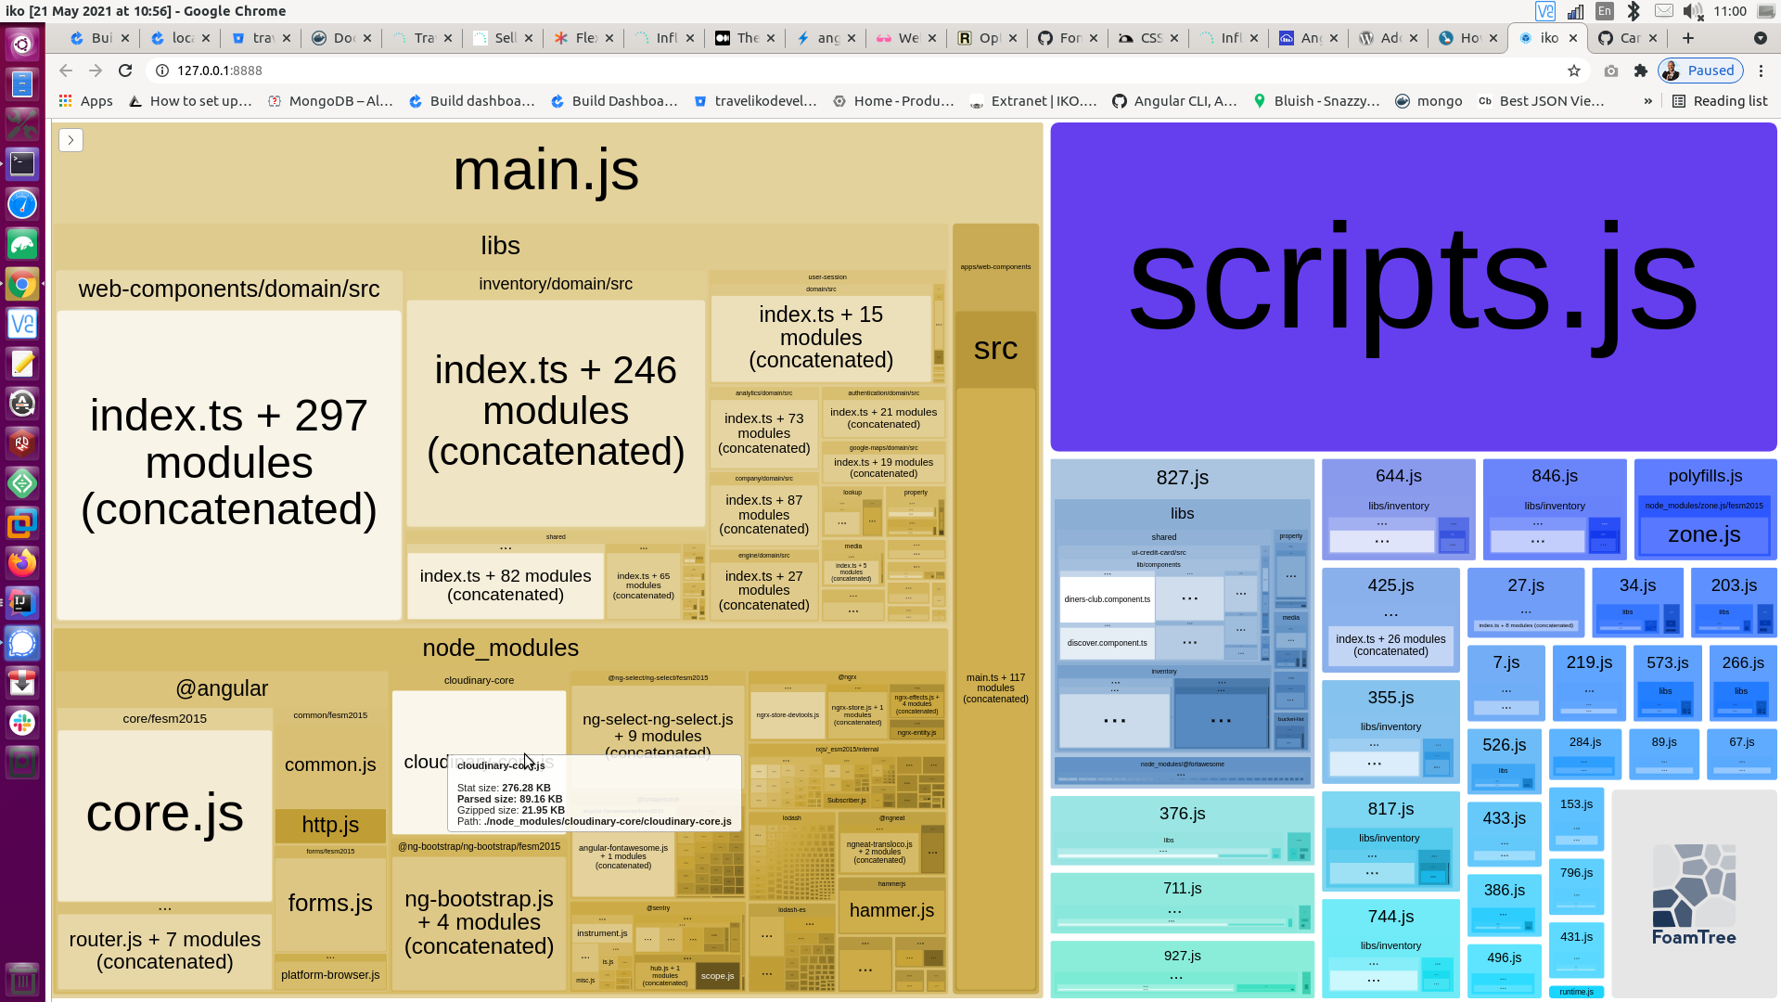Click the camera icon in the address bar
1781x1002 pixels.
[1610, 71]
